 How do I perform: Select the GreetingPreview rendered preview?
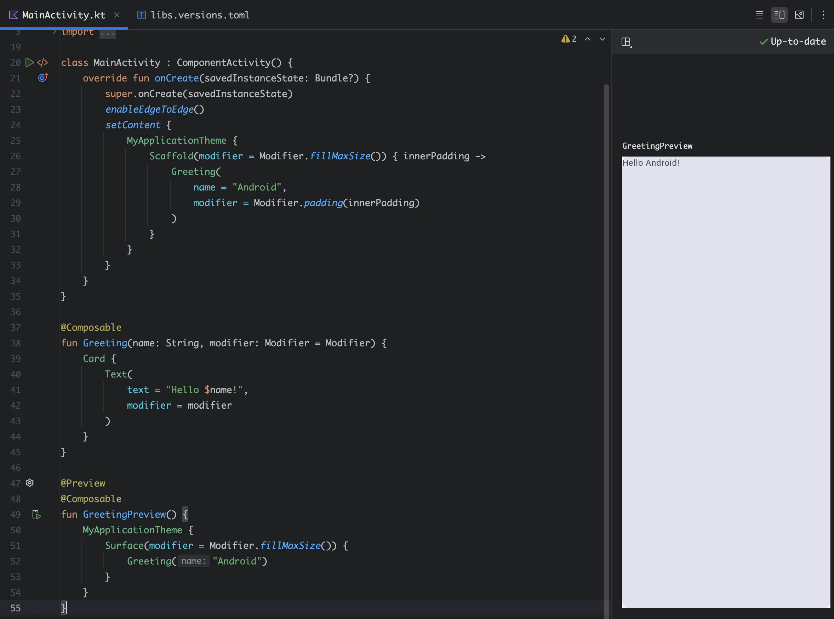click(726, 382)
